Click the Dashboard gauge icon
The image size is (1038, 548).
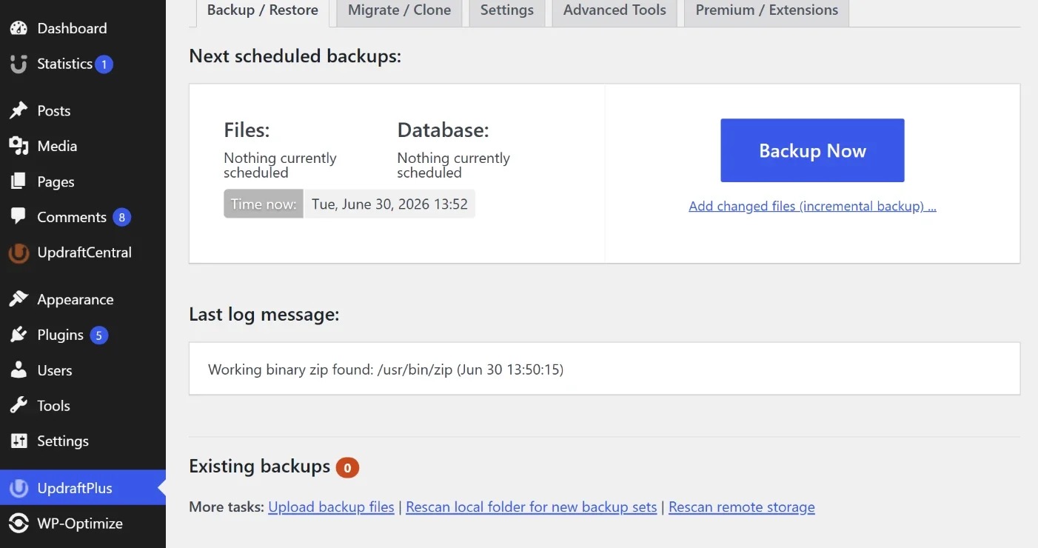point(19,29)
